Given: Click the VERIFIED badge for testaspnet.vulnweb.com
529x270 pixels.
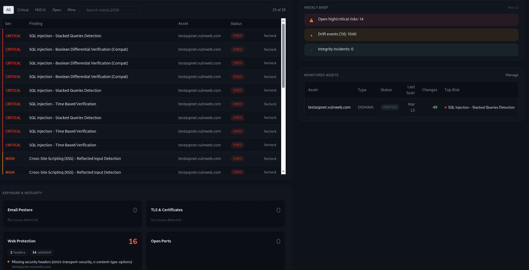Looking at the screenshot, I should point(390,107).
